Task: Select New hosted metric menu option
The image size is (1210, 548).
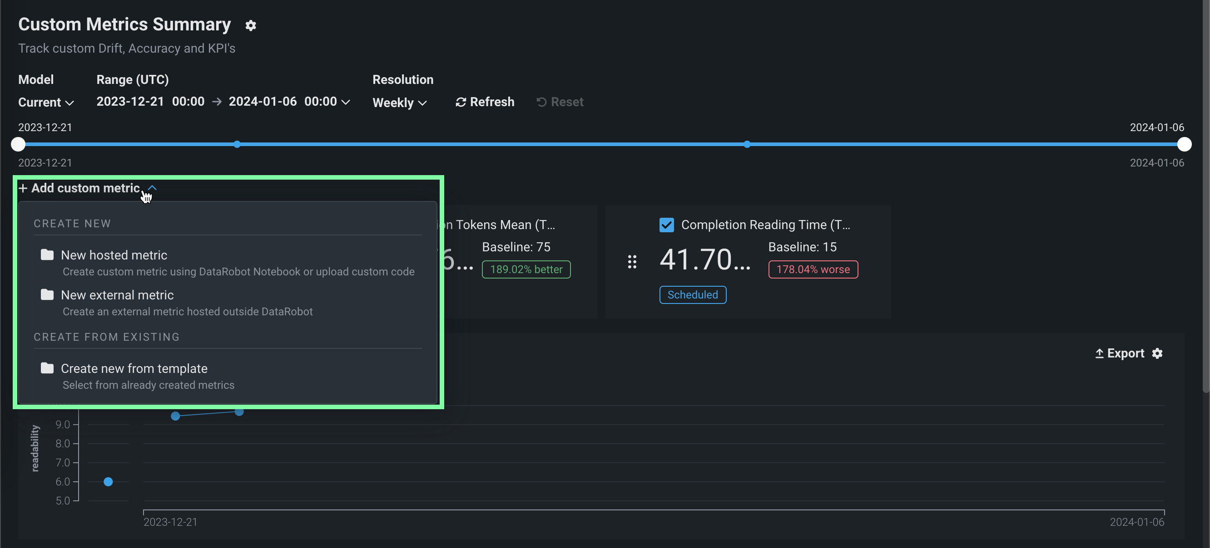Action: point(114,255)
